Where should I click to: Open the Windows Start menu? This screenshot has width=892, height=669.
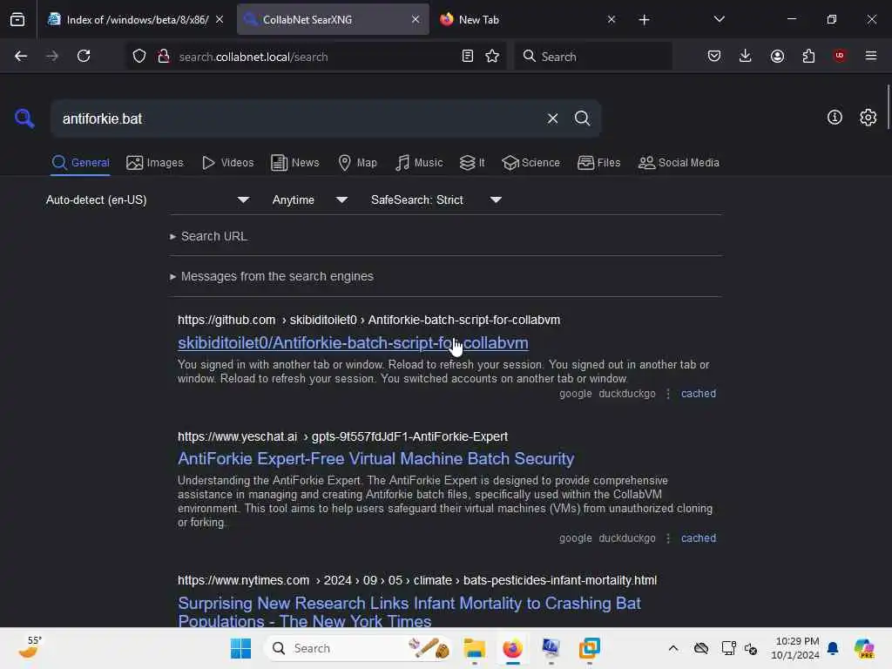pyautogui.click(x=240, y=648)
